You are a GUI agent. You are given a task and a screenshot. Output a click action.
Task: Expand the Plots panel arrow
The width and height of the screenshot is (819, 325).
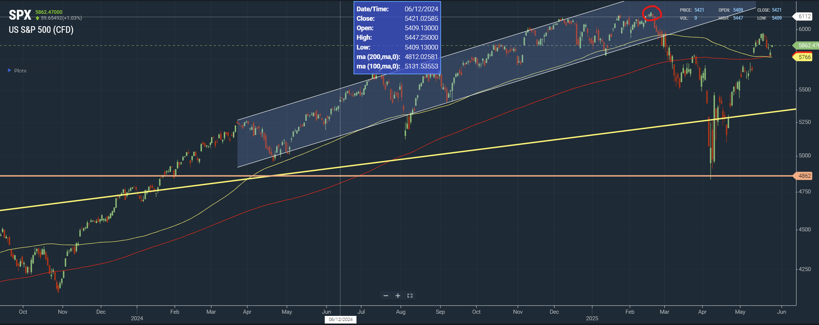tap(9, 70)
